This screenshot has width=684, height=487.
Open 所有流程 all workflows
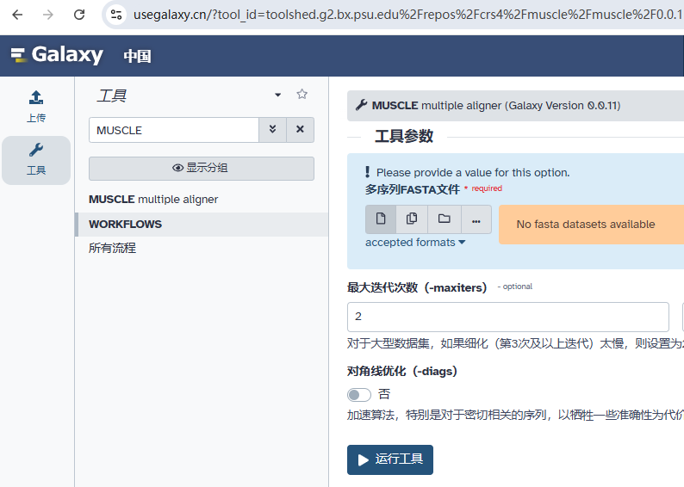(113, 249)
